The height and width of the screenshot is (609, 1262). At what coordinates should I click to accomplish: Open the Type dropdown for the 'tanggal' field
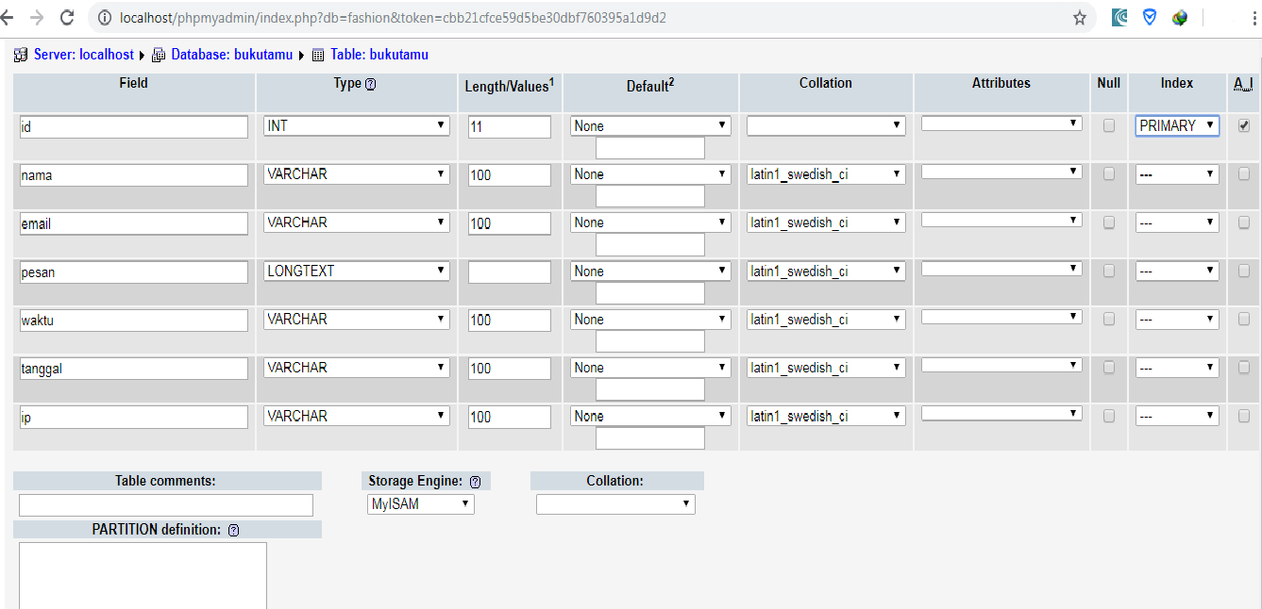[356, 367]
